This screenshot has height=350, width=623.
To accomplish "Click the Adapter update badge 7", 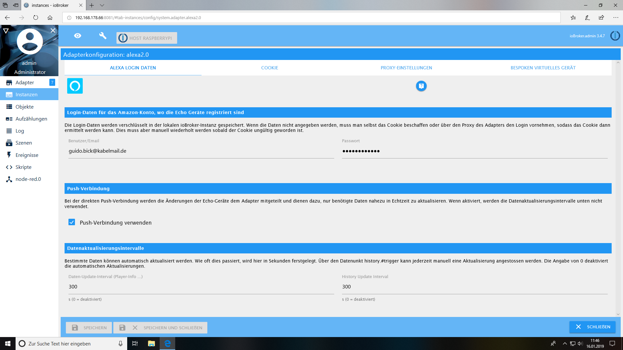I will [x=52, y=82].
